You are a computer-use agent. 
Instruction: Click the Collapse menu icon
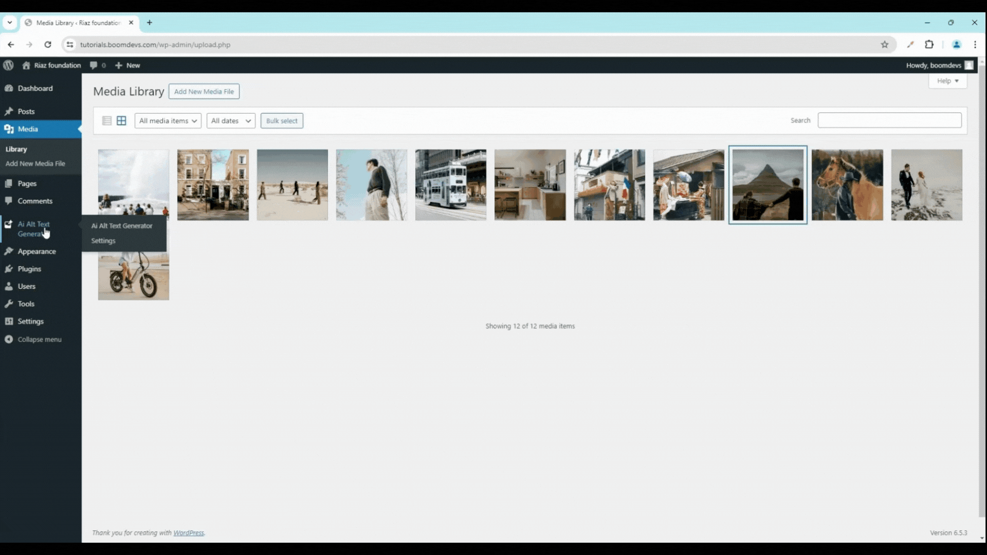pos(9,339)
